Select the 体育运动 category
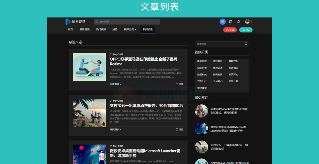Image resolution: width=319 pixels, height=164 pixels. pyautogui.click(x=218, y=68)
